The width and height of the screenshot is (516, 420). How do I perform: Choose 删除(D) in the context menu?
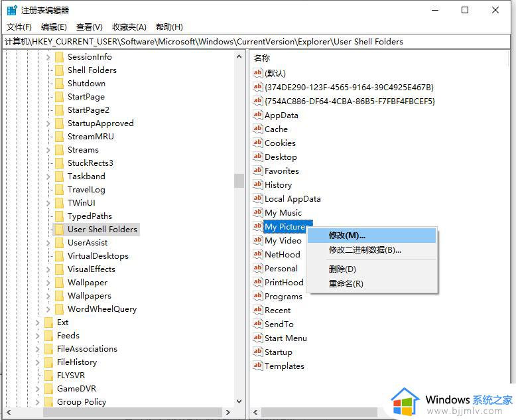pyautogui.click(x=371, y=269)
